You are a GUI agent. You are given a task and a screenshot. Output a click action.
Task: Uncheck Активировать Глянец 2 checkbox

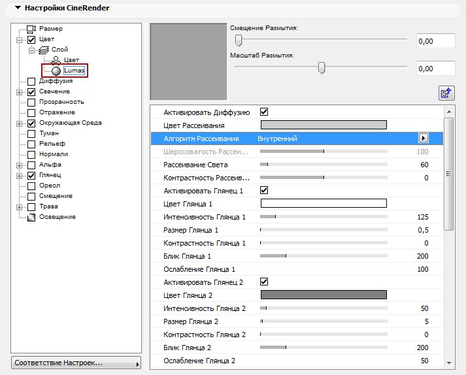pyautogui.click(x=264, y=282)
